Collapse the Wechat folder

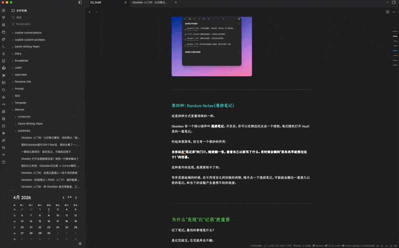[19, 110]
